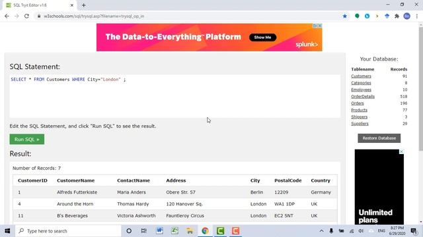
Task: Click inside the SQL statement editor
Action: pyautogui.click(x=174, y=96)
